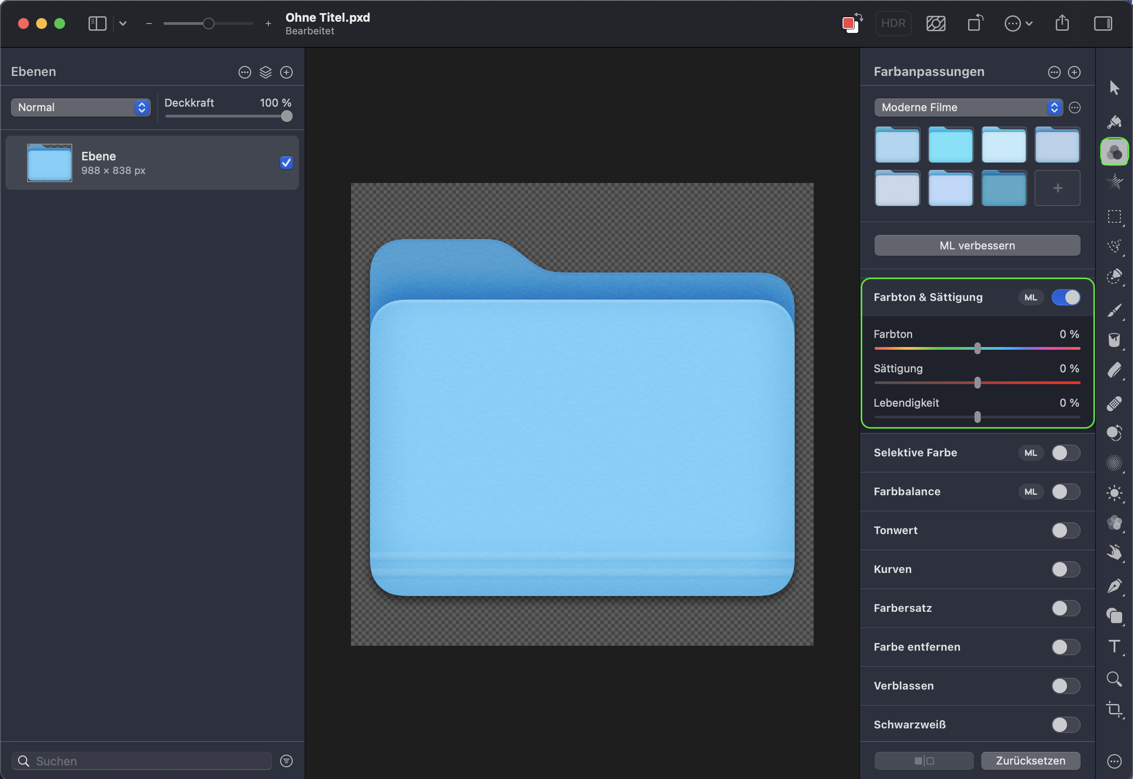
Task: Click the ML verbessern button
Action: point(977,245)
